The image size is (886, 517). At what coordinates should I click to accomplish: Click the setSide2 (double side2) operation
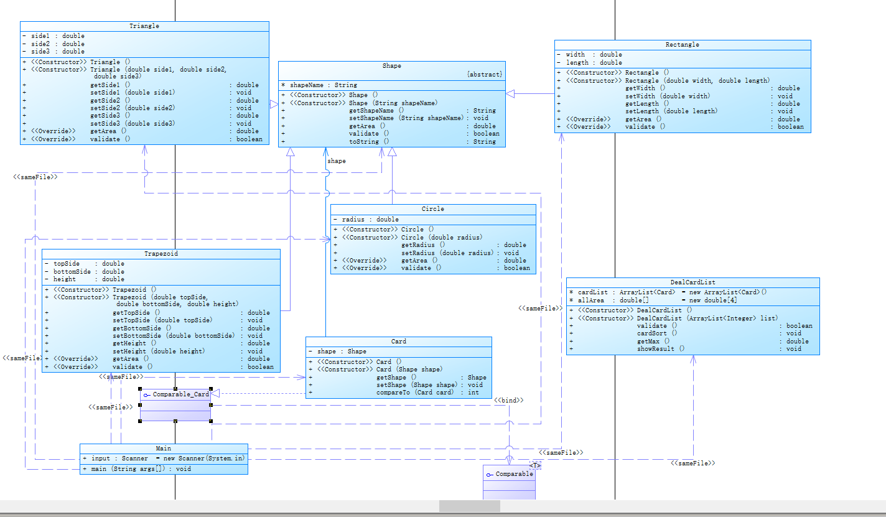(x=141, y=108)
